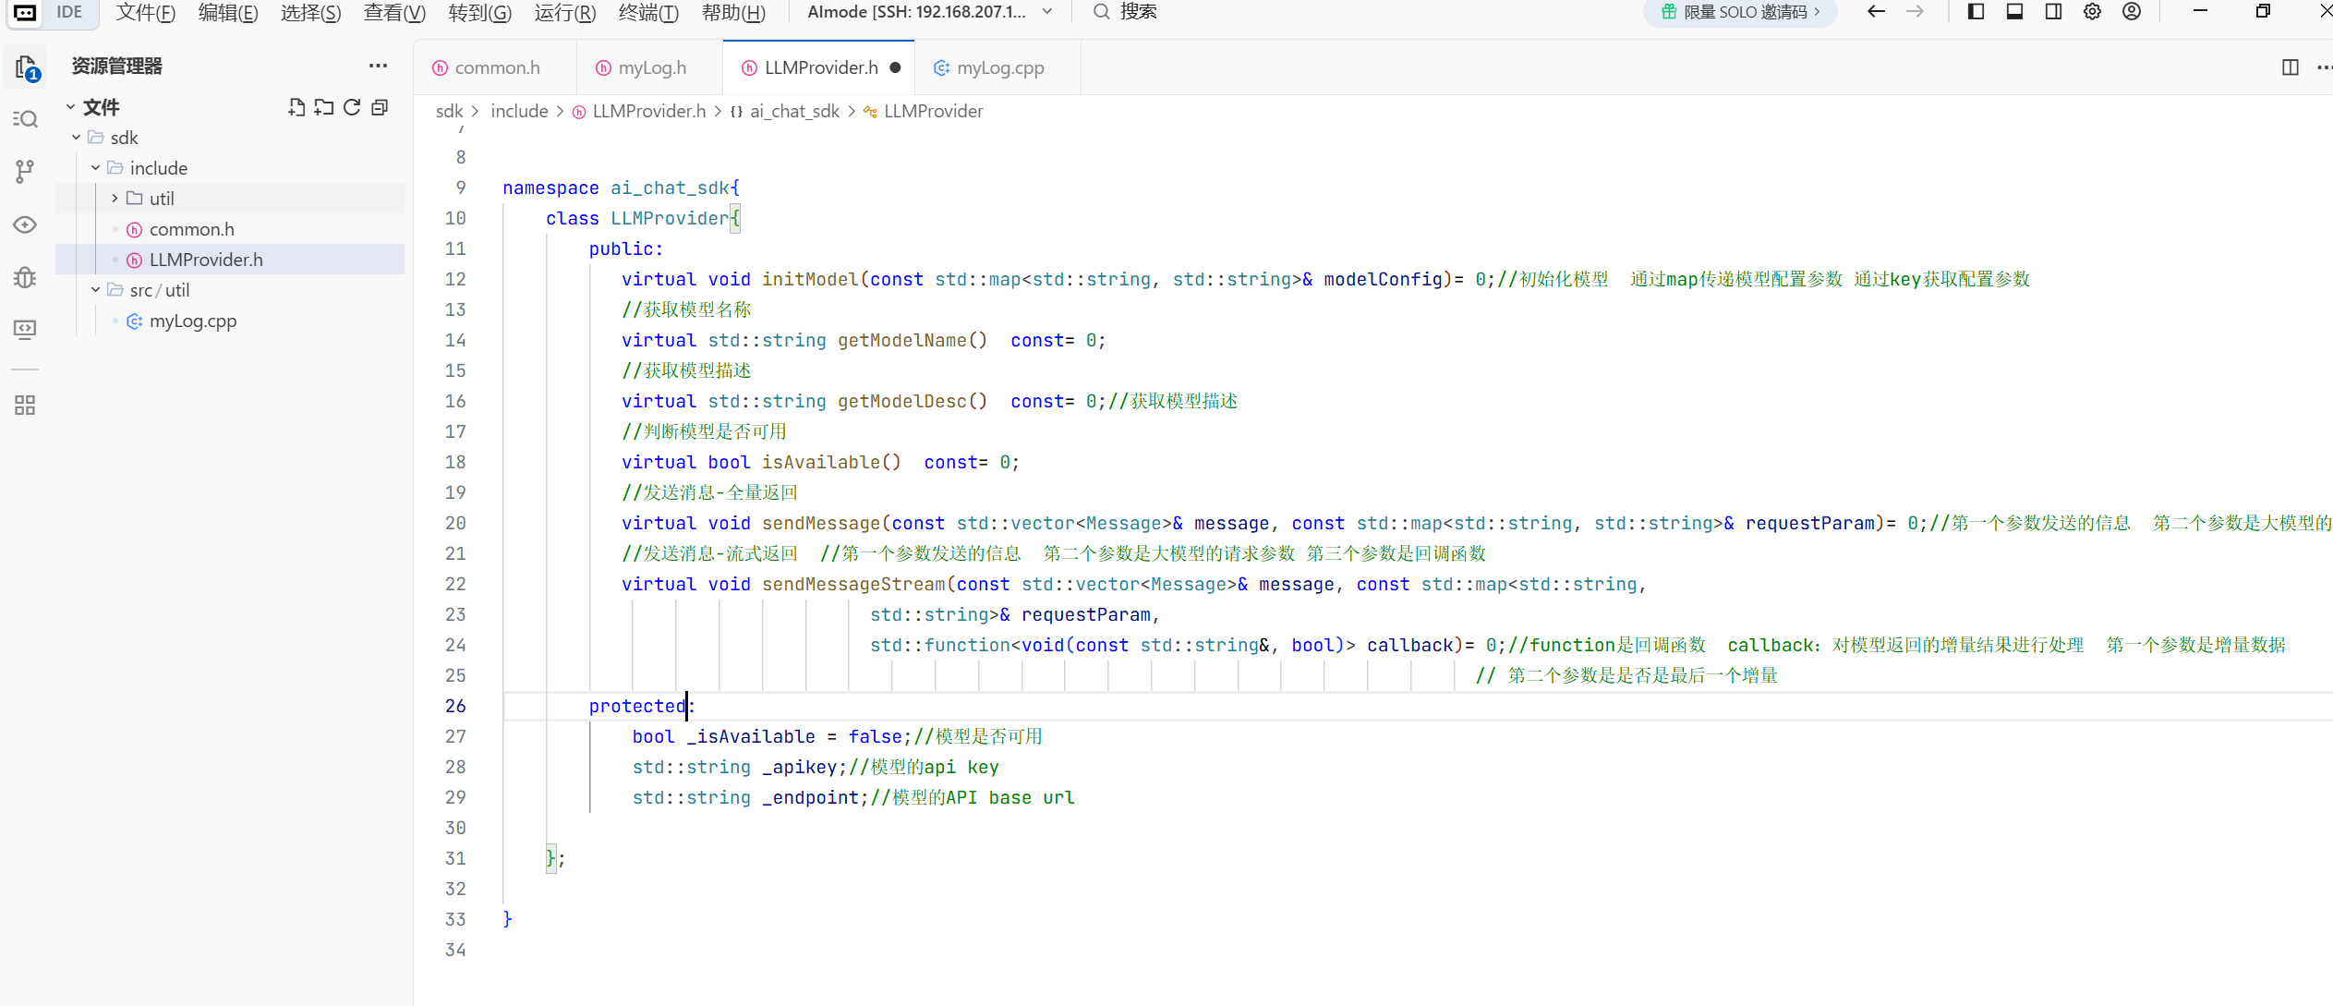Click the 限量 SOLO 邀请码 button
Screen dimensions: 2333x1006
coord(1739,12)
